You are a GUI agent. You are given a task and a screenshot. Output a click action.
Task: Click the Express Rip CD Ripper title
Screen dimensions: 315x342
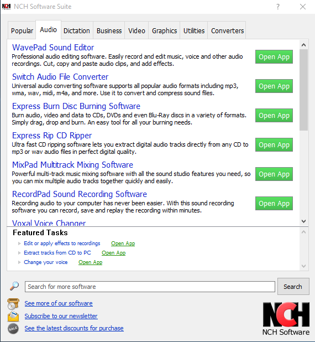52,136
